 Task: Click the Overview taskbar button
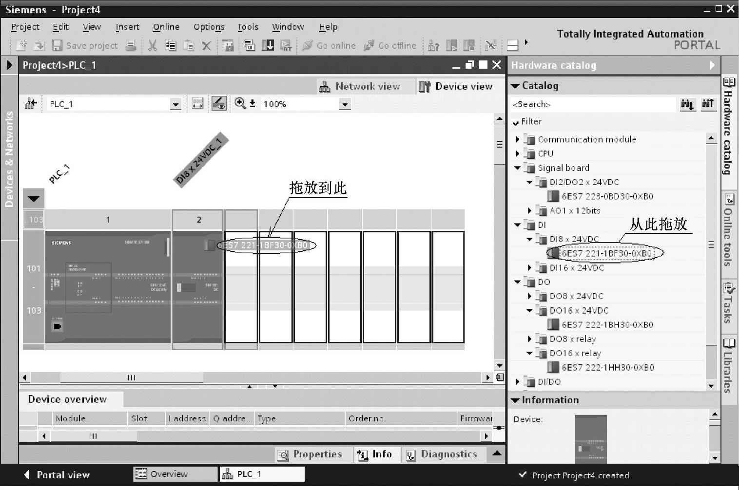tap(175, 474)
